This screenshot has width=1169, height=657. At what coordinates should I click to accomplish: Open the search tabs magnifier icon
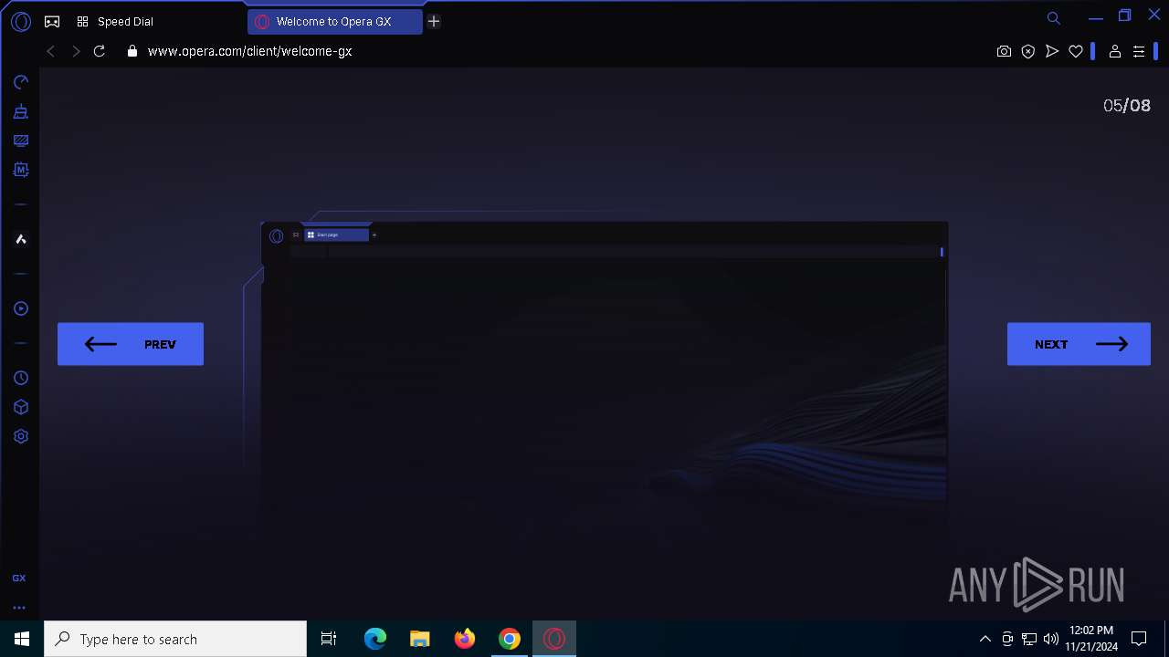coord(1053,18)
